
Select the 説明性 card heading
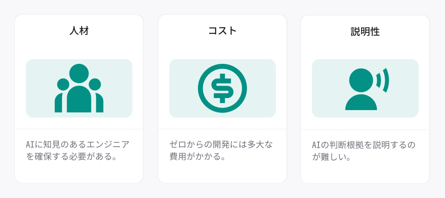[365, 32]
